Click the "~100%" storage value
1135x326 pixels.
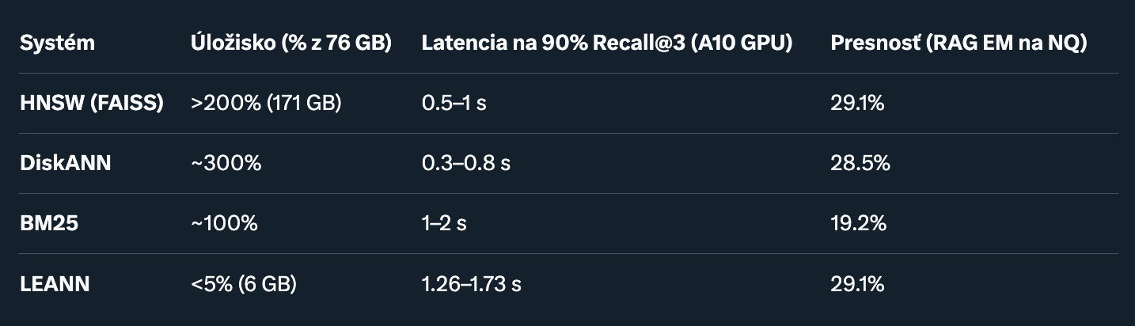click(x=224, y=223)
